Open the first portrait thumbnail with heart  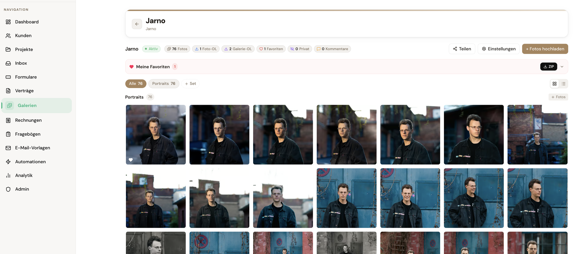(x=156, y=135)
